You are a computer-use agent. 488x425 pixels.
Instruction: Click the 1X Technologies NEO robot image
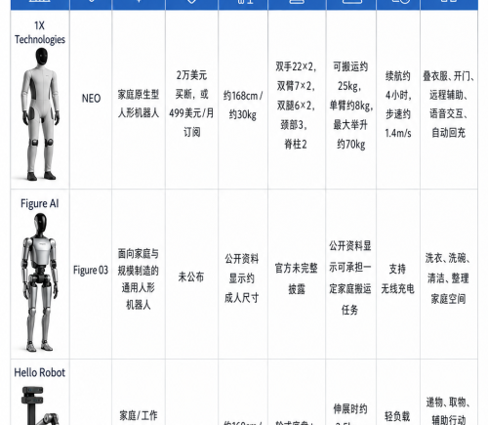click(40, 114)
